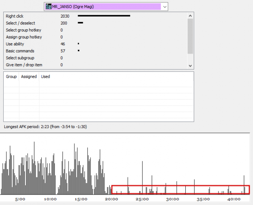Click the hero icon next to MR_JANSO

[48, 7]
